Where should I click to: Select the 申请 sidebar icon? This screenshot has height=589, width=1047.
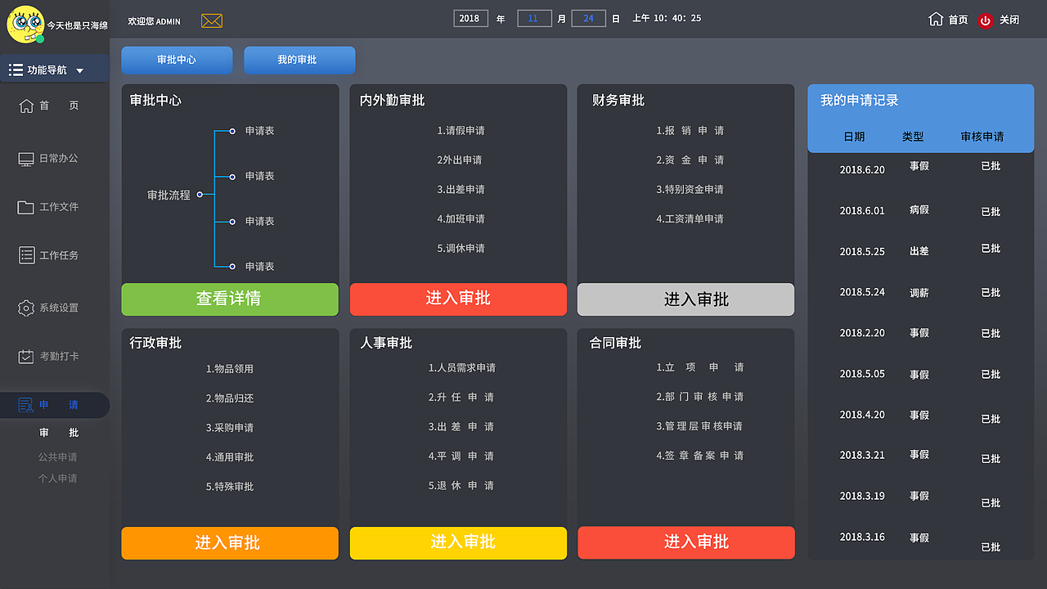[25, 404]
